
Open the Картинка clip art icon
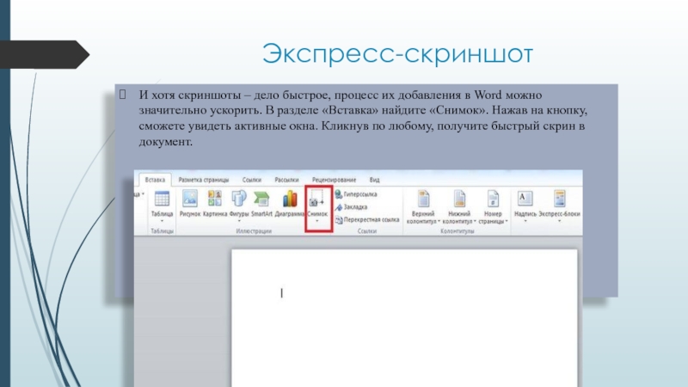tap(214, 199)
